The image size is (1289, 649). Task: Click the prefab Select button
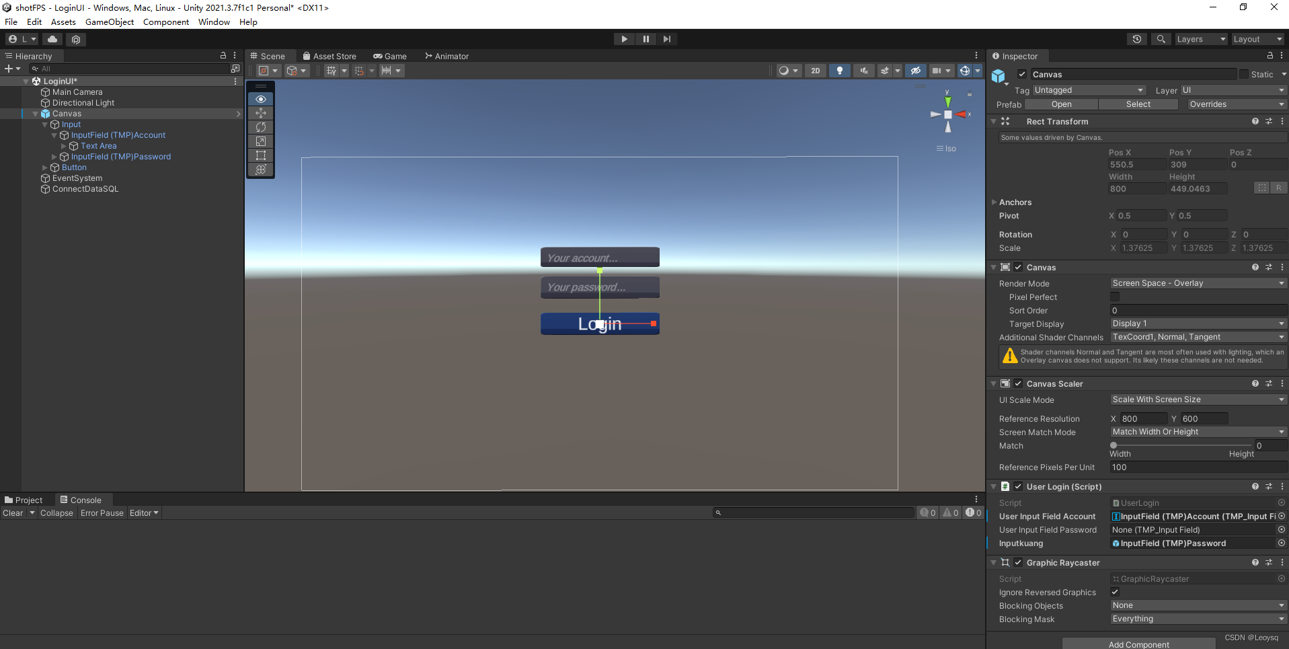tap(1138, 104)
